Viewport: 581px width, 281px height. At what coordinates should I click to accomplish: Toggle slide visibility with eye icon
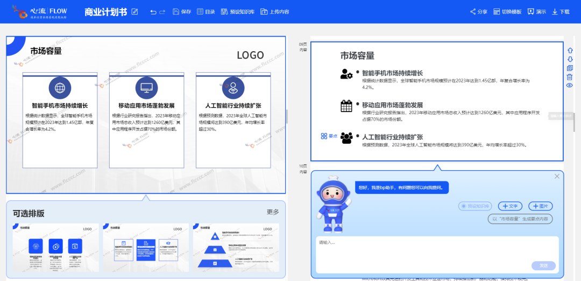(x=570, y=86)
